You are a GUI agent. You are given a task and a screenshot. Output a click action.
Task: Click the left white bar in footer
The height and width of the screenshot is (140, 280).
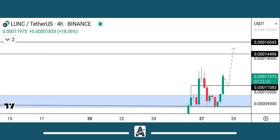coord(86,133)
